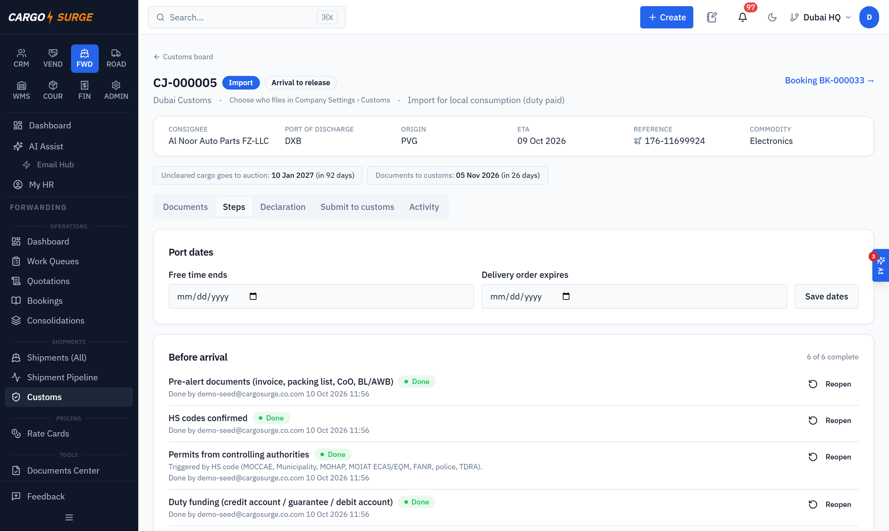Select the FWD forwarding module
889x531 pixels.
[84, 58]
